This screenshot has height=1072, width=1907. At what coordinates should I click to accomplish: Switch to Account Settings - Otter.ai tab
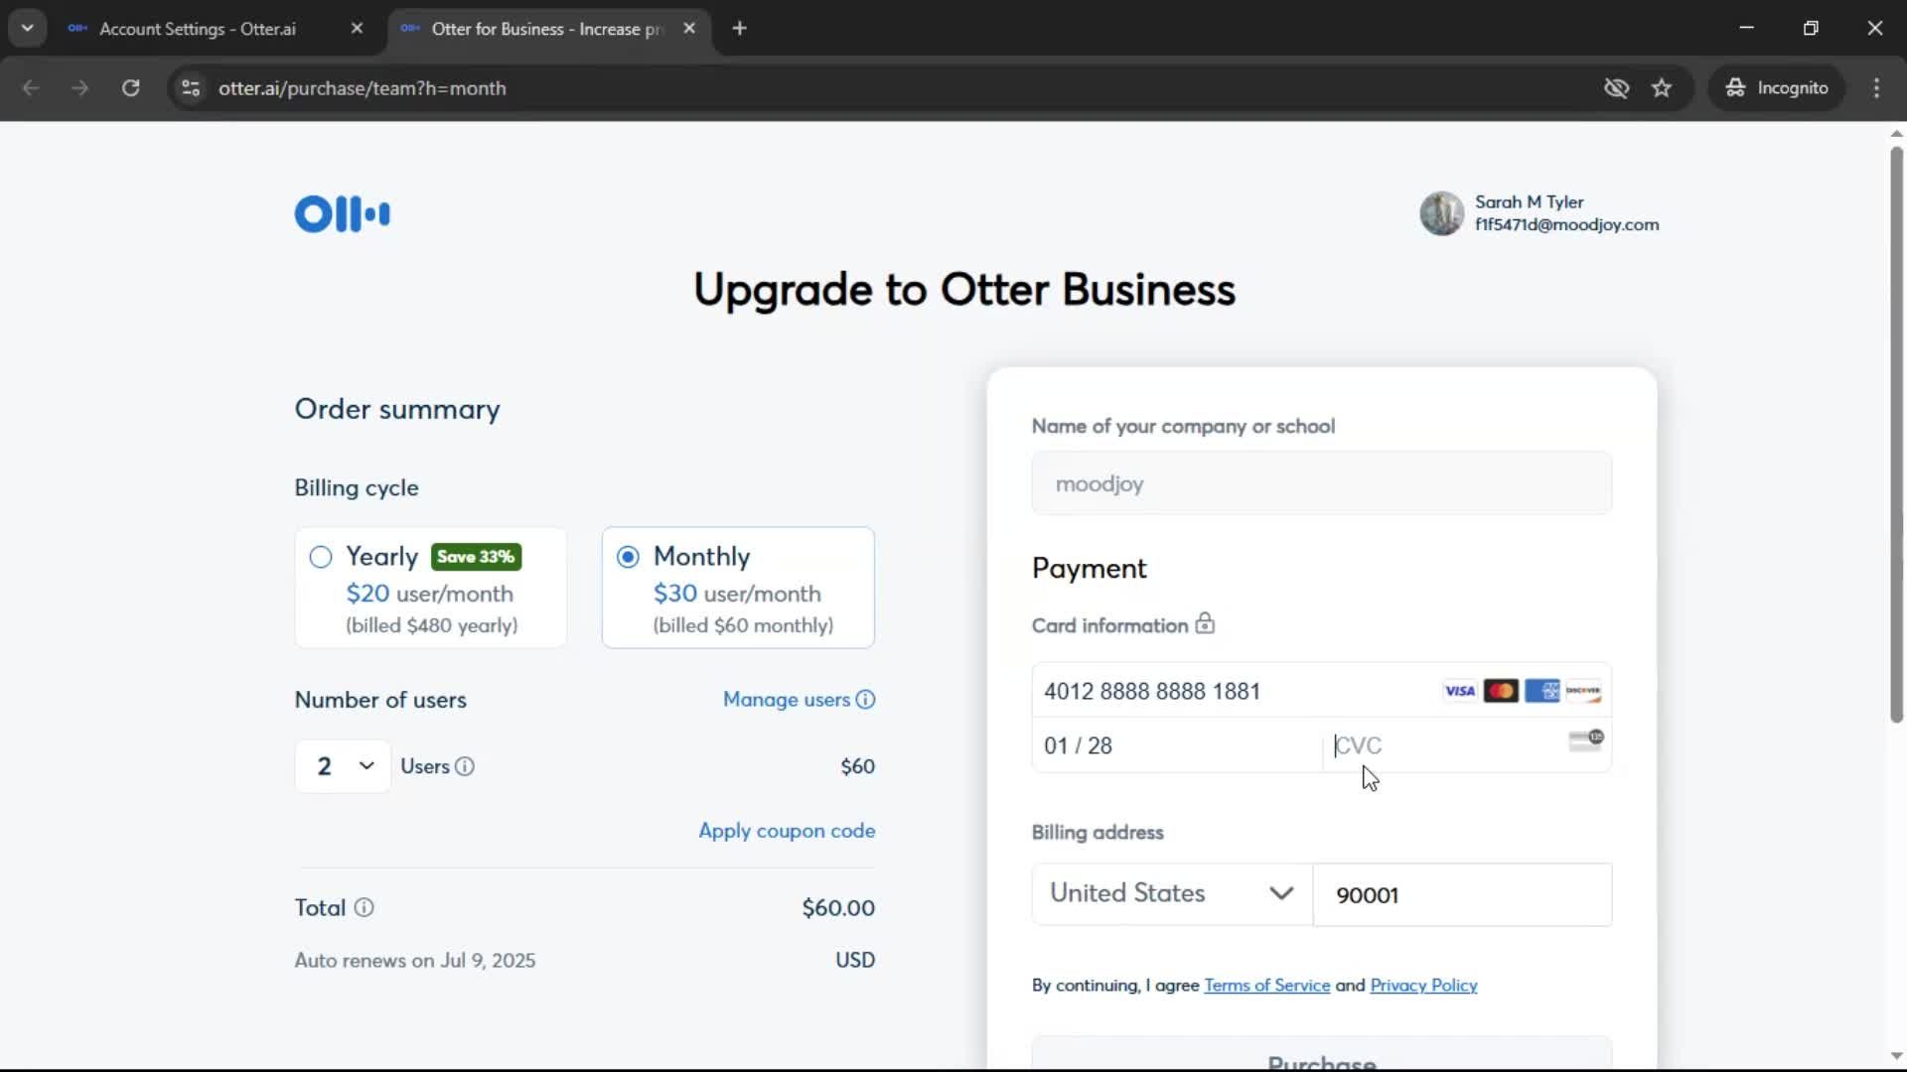[198, 29]
